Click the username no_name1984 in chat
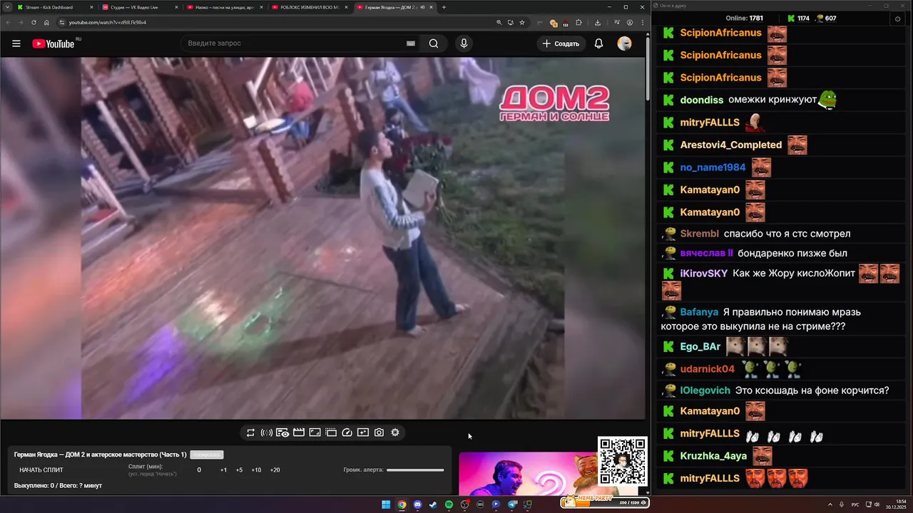The width and height of the screenshot is (913, 513). (x=713, y=167)
